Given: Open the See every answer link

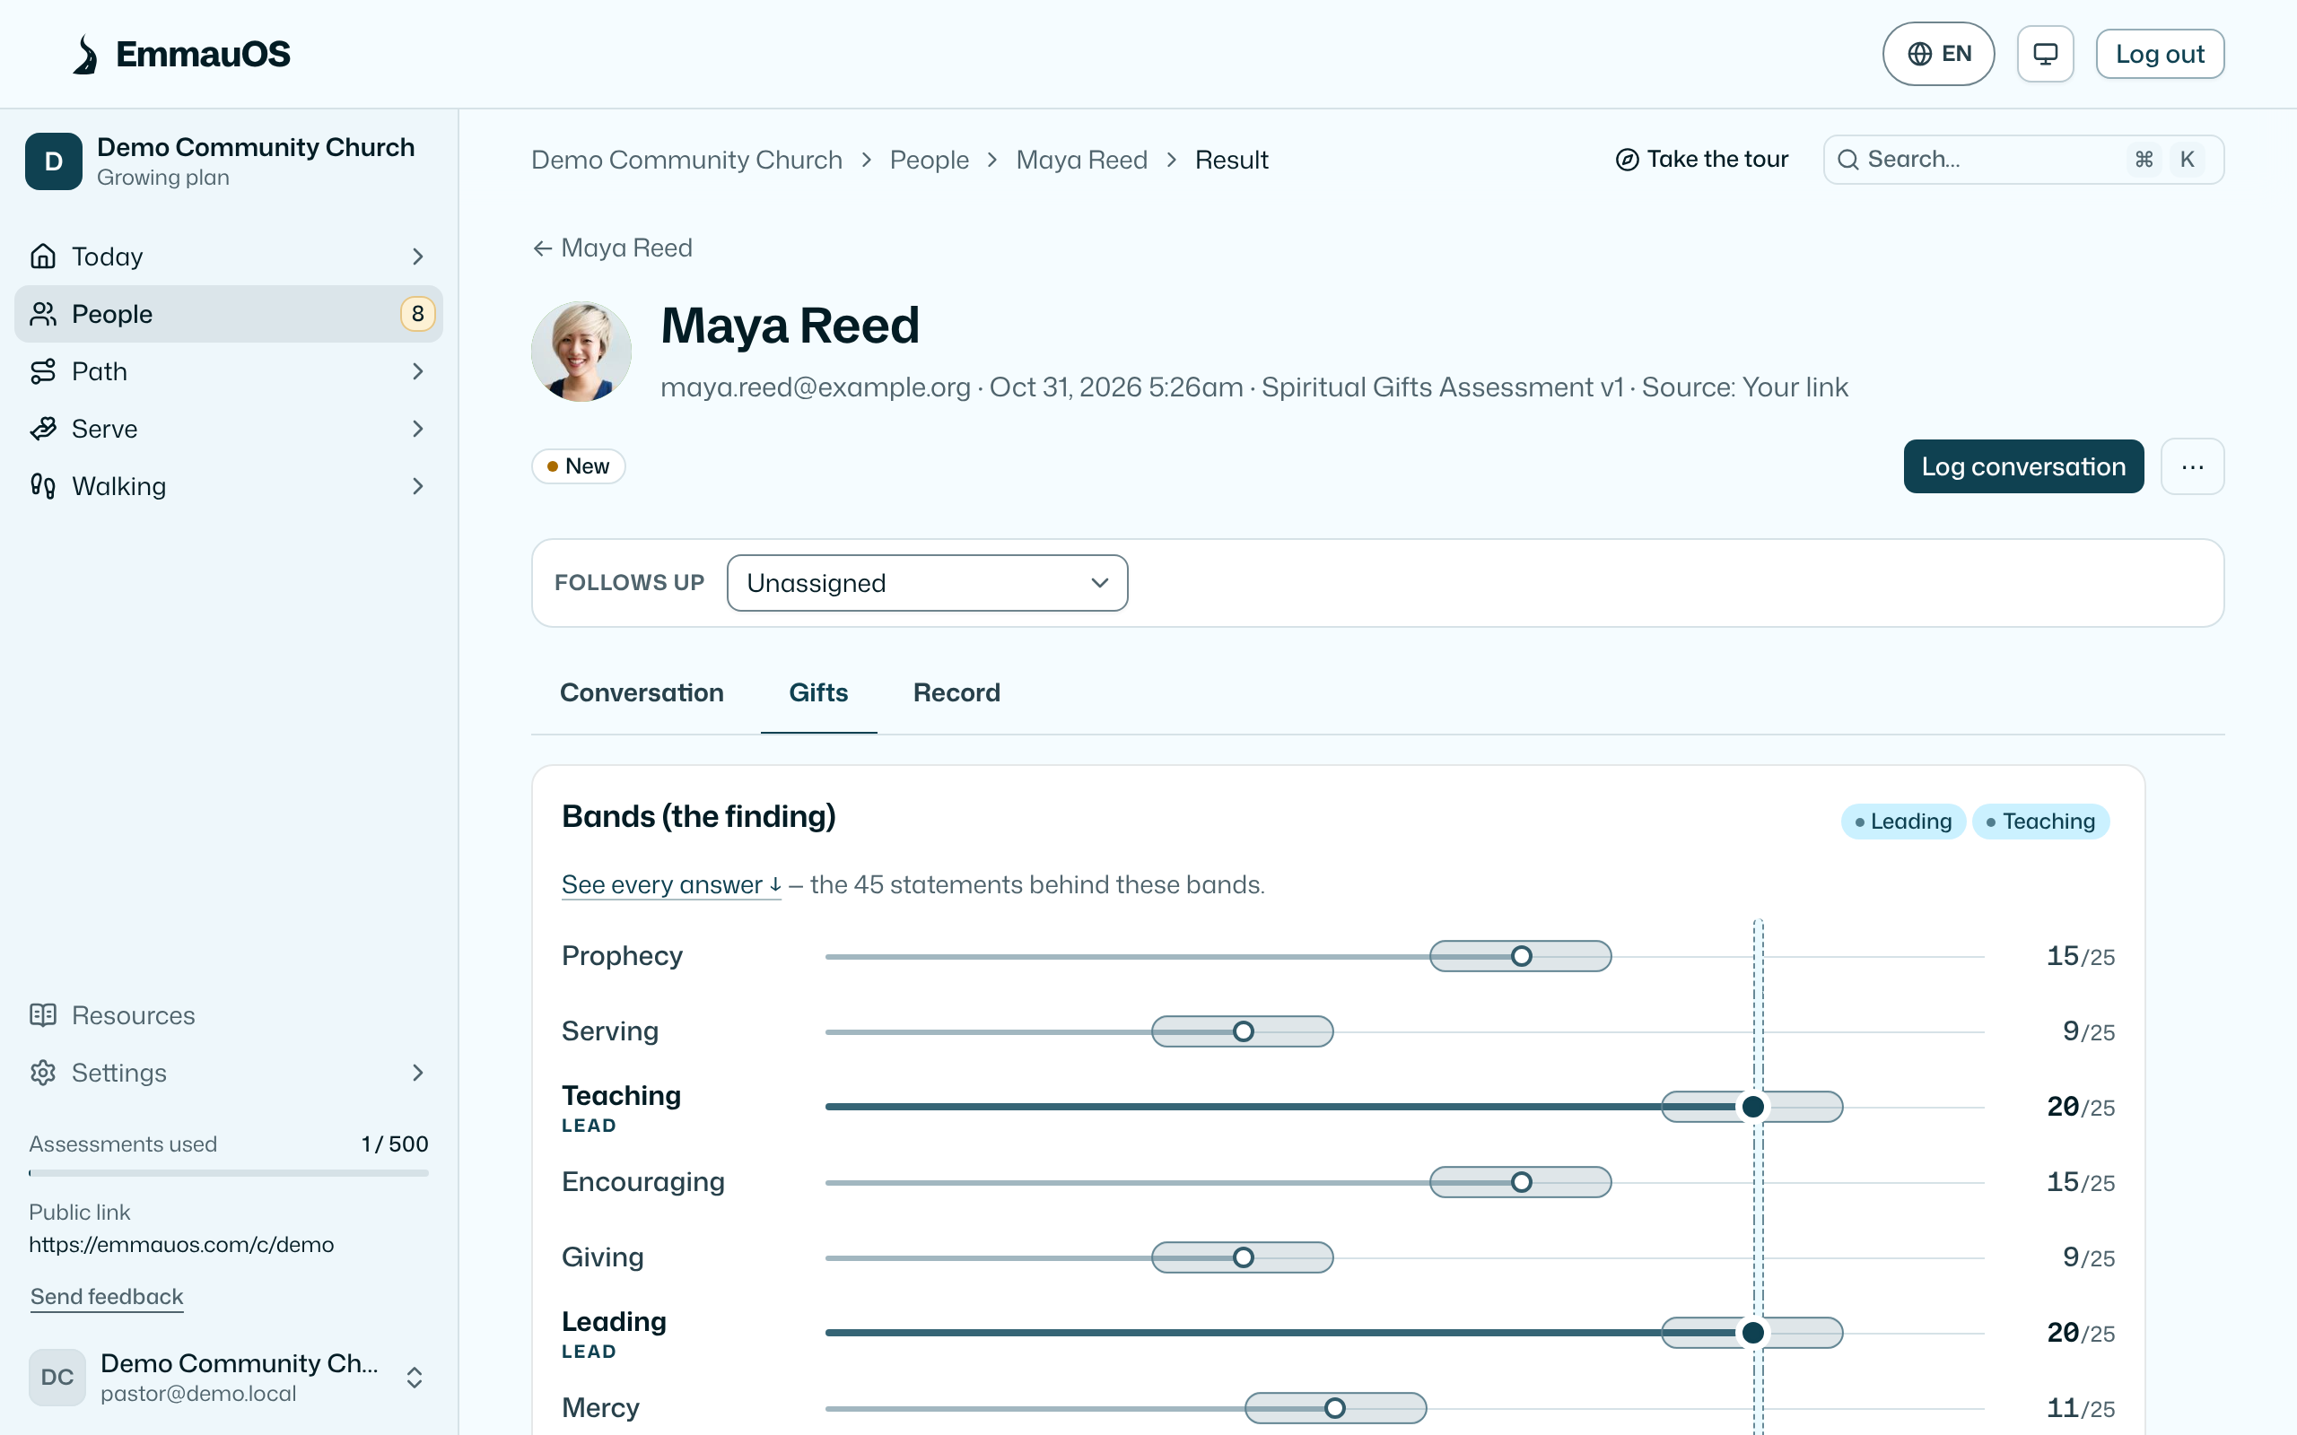Looking at the screenshot, I should [671, 884].
